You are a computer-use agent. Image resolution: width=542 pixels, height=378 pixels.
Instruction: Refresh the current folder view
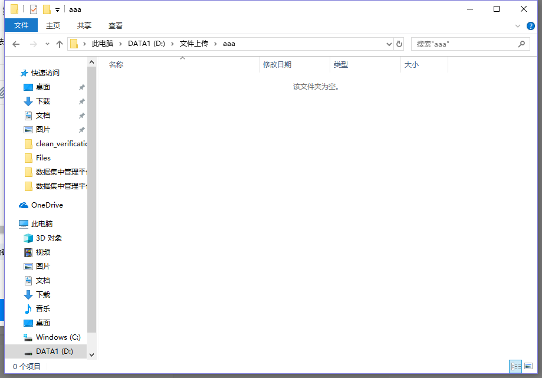point(399,44)
